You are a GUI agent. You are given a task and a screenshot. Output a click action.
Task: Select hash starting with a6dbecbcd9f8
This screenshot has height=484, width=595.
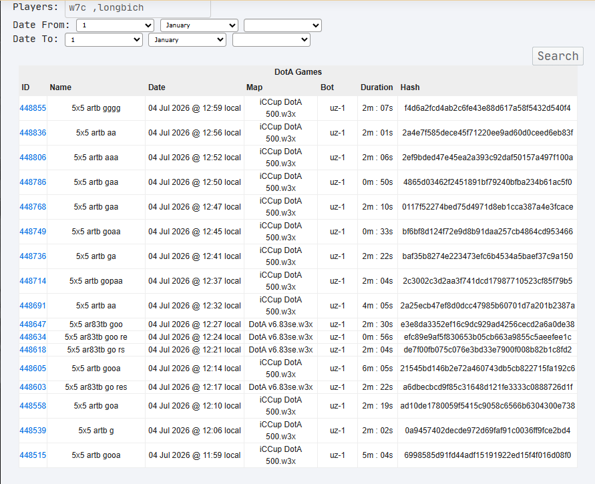pyautogui.click(x=487, y=387)
